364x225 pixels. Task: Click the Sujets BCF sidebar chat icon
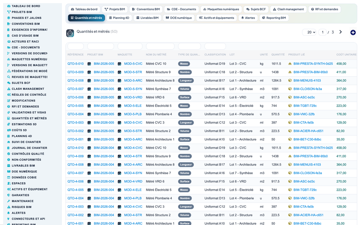[x=9, y=83]
